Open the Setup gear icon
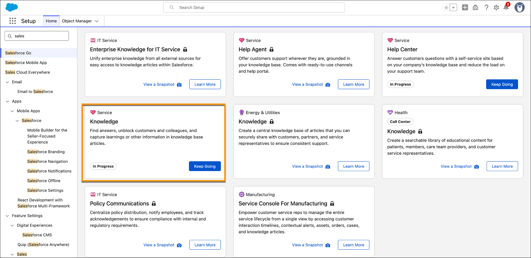531x258 pixels. tap(496, 8)
